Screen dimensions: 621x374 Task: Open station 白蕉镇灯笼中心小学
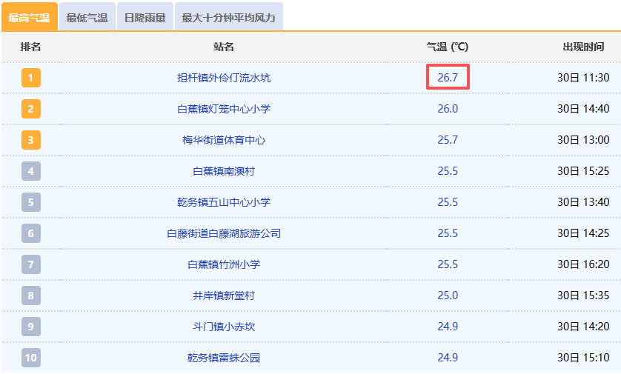pyautogui.click(x=224, y=109)
